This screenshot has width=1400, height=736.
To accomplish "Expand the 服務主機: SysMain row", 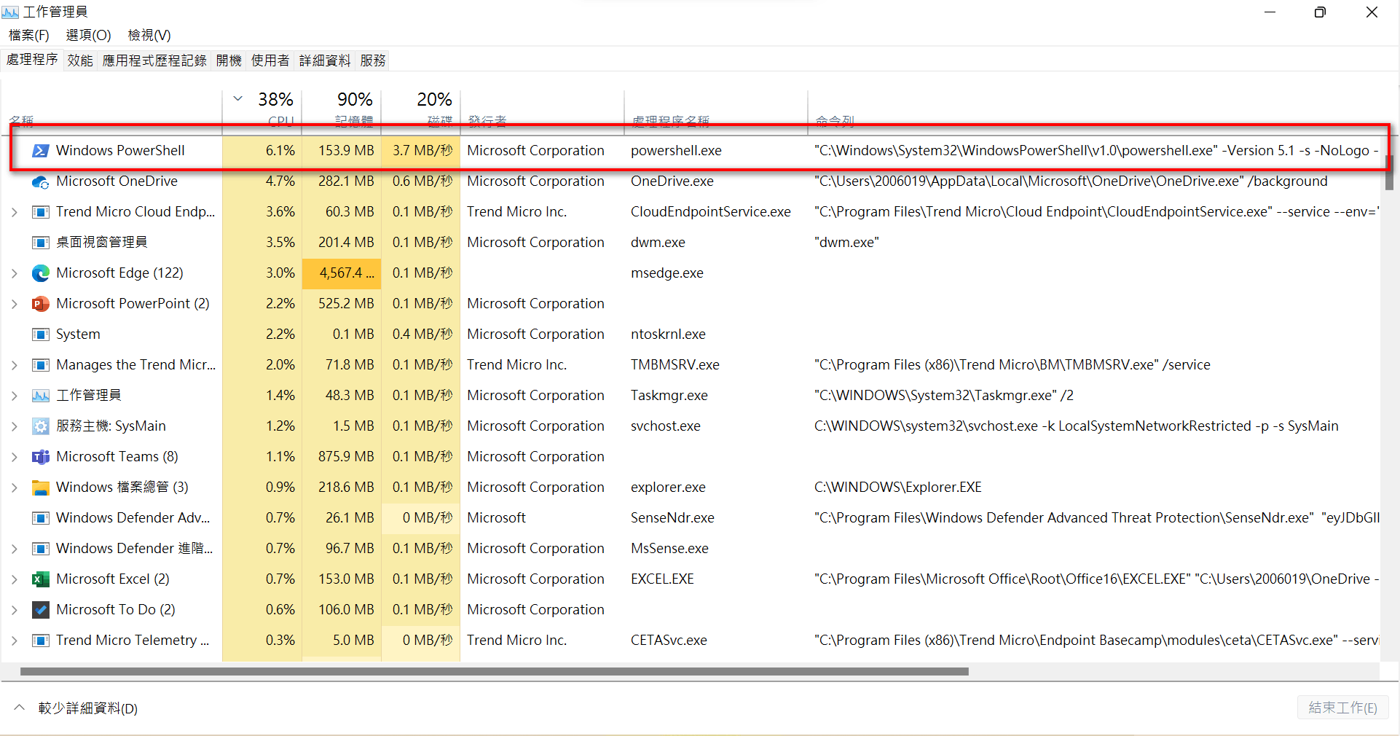I will coord(15,426).
